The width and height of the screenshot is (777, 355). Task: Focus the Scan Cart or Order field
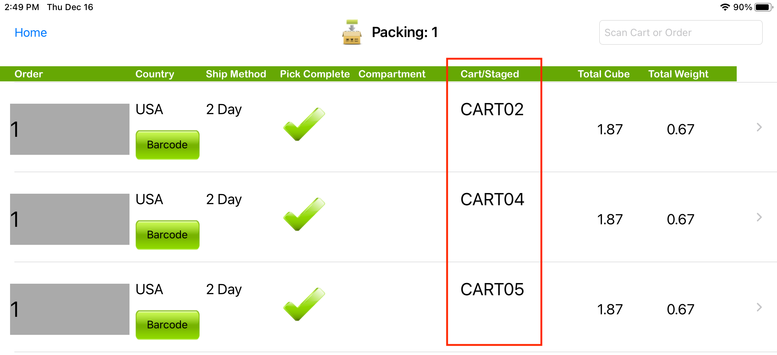point(681,33)
